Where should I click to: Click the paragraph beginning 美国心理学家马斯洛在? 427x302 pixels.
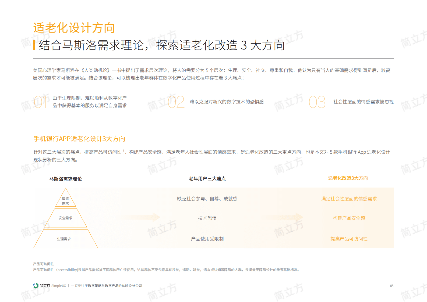212,74
